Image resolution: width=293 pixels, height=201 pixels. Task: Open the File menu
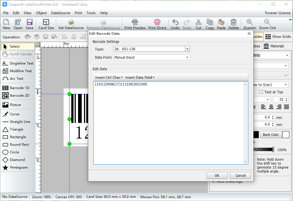click(x=6, y=13)
